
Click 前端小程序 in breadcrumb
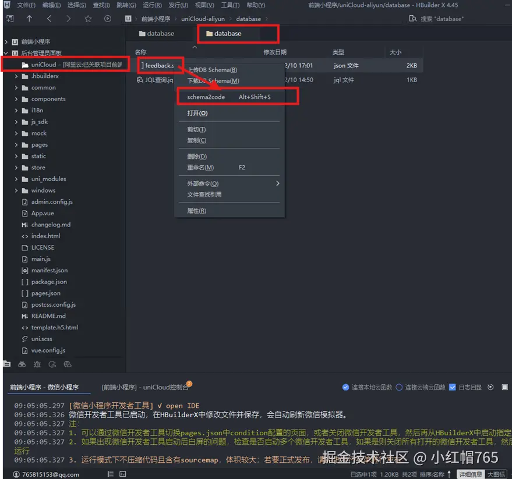(x=156, y=19)
